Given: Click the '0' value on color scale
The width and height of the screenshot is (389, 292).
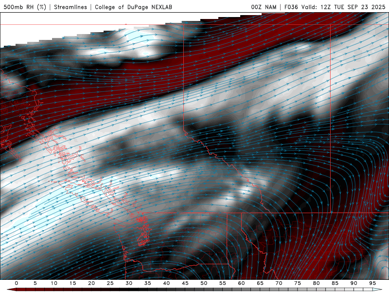Looking at the screenshot, I should [17, 283].
